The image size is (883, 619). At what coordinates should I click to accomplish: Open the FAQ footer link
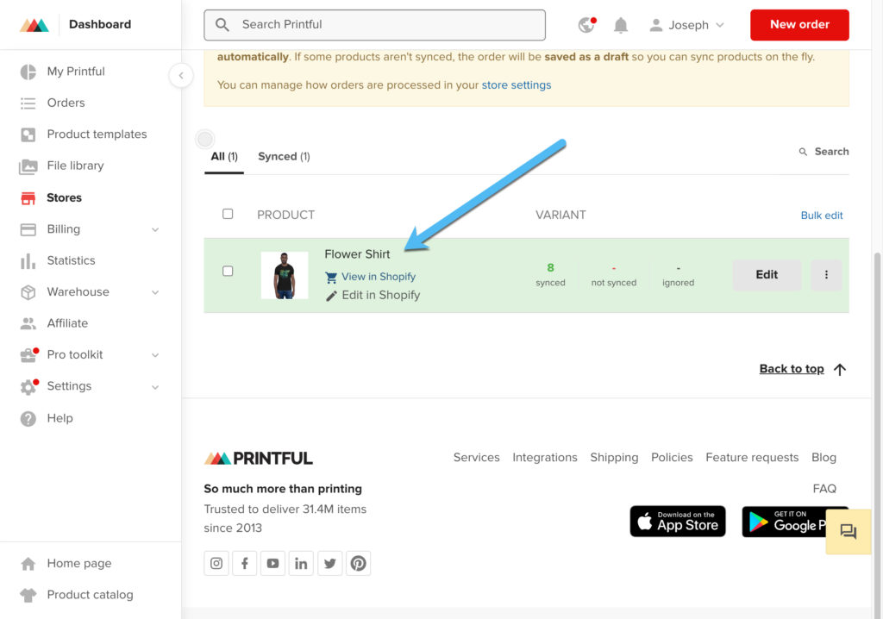click(x=824, y=489)
